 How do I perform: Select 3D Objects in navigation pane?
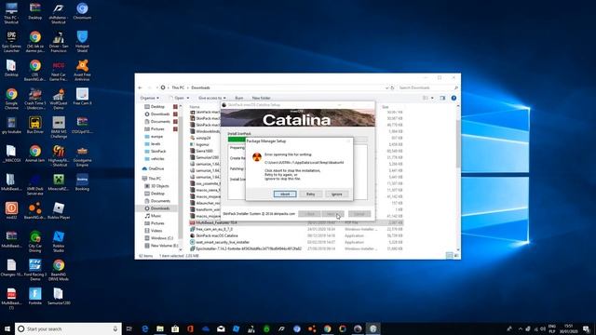point(159,186)
